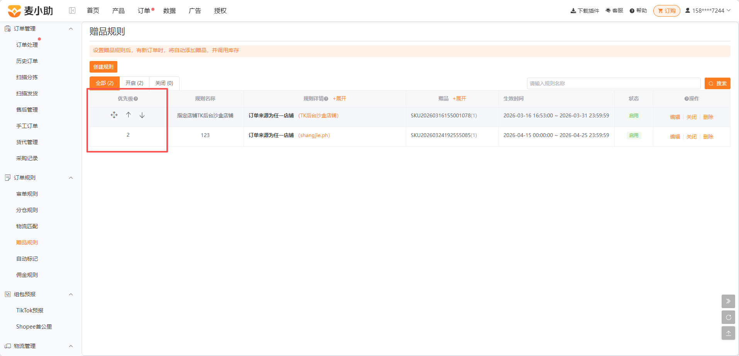The width and height of the screenshot is (739, 356).
Task: Click the back-to-top arrow icon
Action: (x=728, y=333)
